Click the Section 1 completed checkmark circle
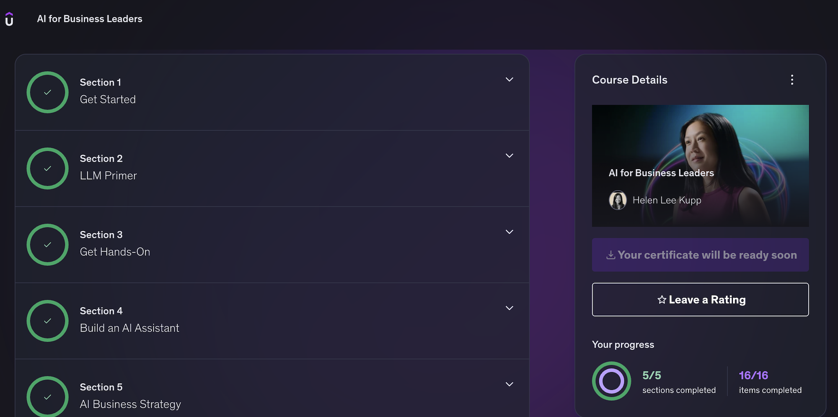Screen dimensions: 838x417 point(48,92)
